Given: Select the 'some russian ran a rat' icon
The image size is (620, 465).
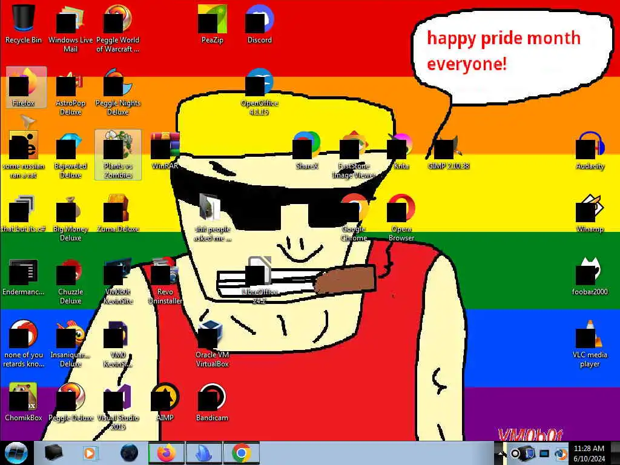Looking at the screenshot, I should pyautogui.click(x=24, y=155).
